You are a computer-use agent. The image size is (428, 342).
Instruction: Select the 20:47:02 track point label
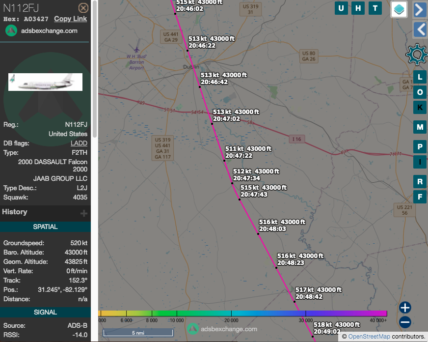[236, 115]
